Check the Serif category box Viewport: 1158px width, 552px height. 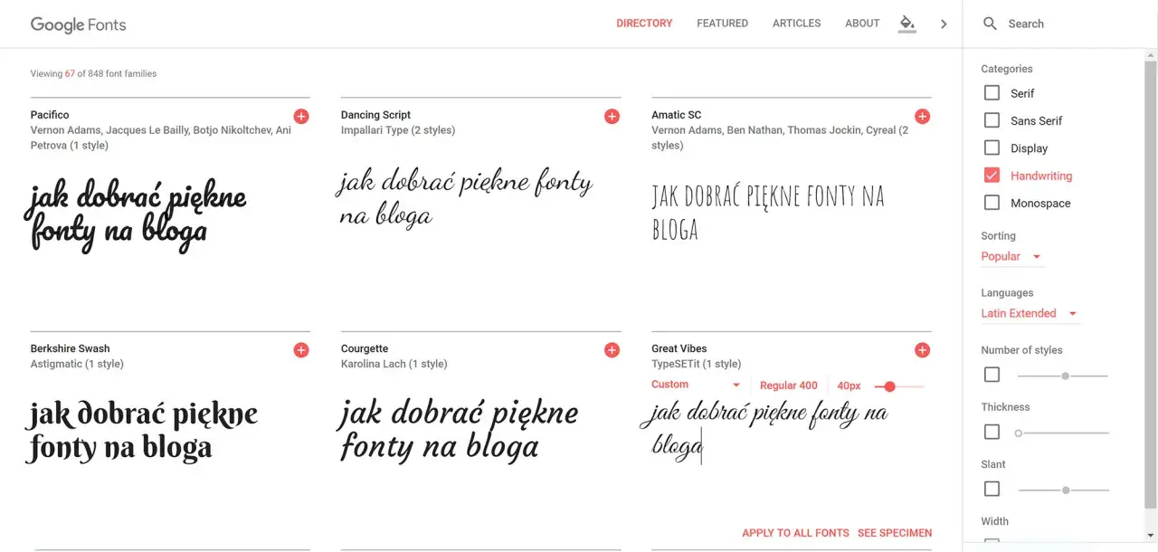(992, 93)
